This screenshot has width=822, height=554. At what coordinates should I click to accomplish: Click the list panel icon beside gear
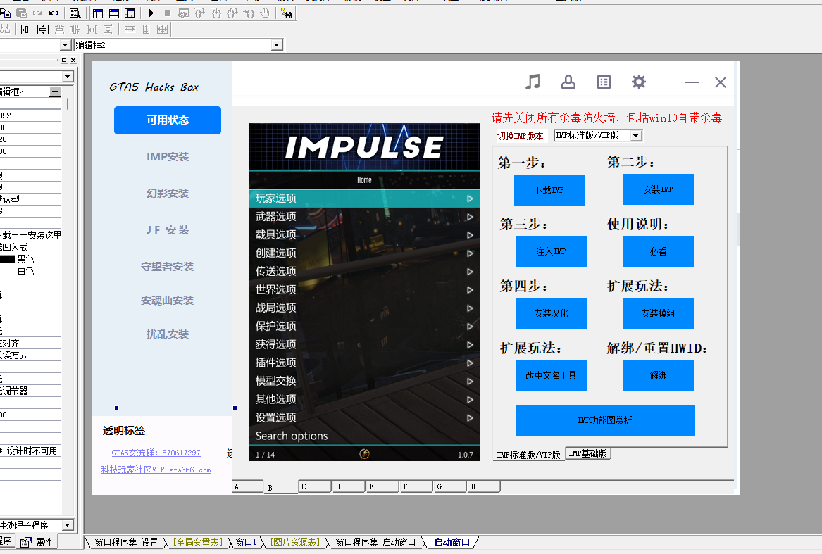[604, 82]
